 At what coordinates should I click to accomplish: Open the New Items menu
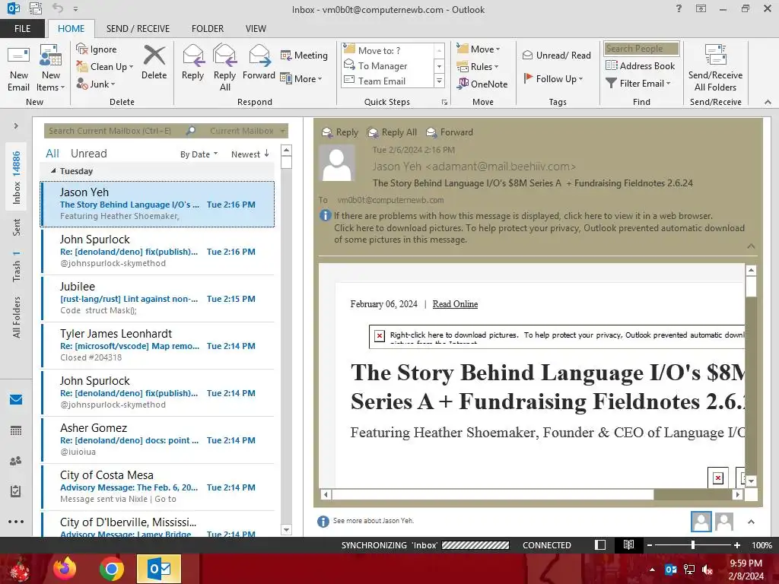coord(51,68)
